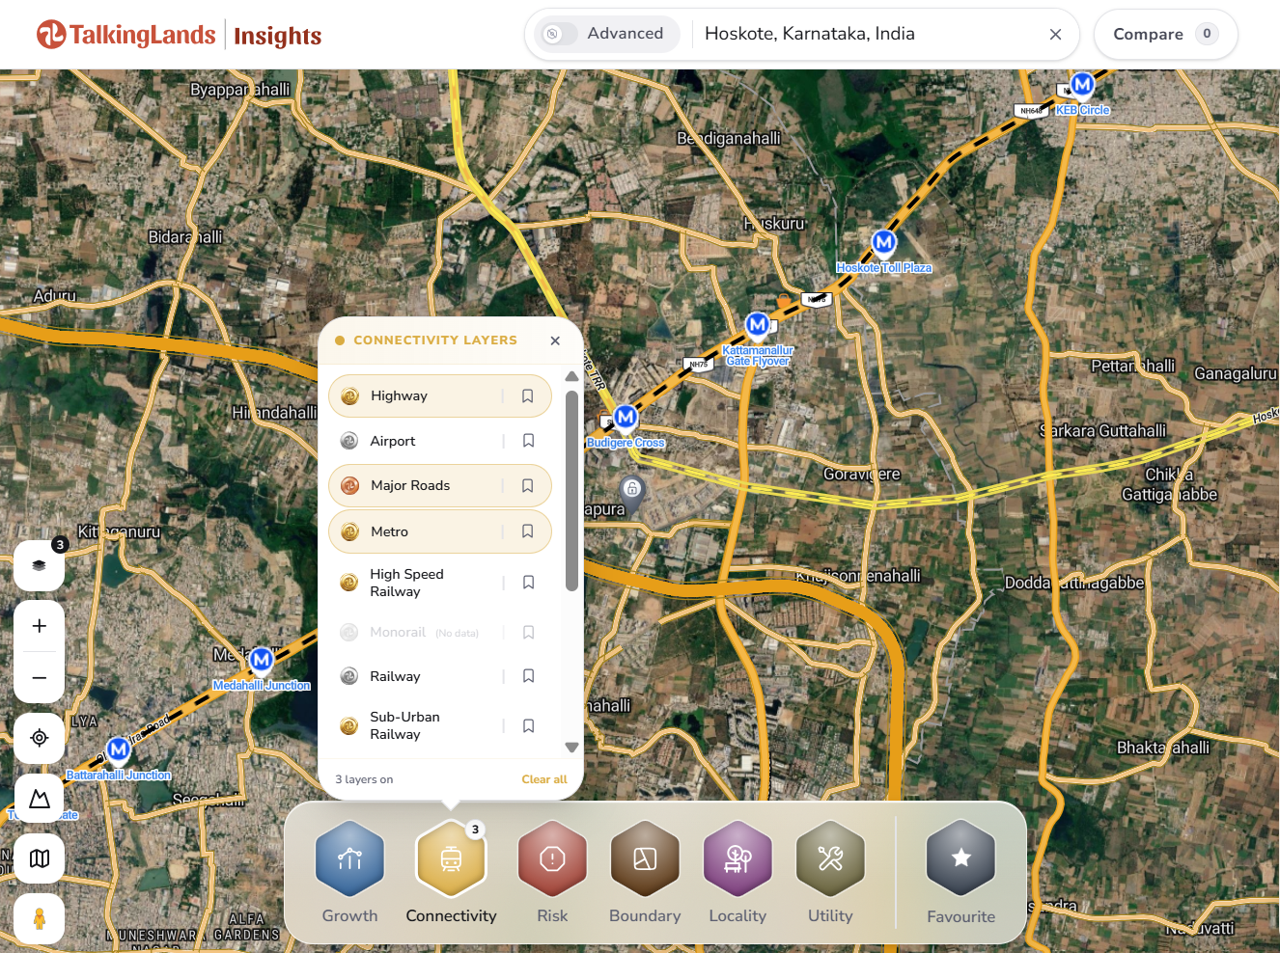This screenshot has width=1280, height=953.
Task: Edit the Hoskote, Karnataka location field
Action: [869, 34]
